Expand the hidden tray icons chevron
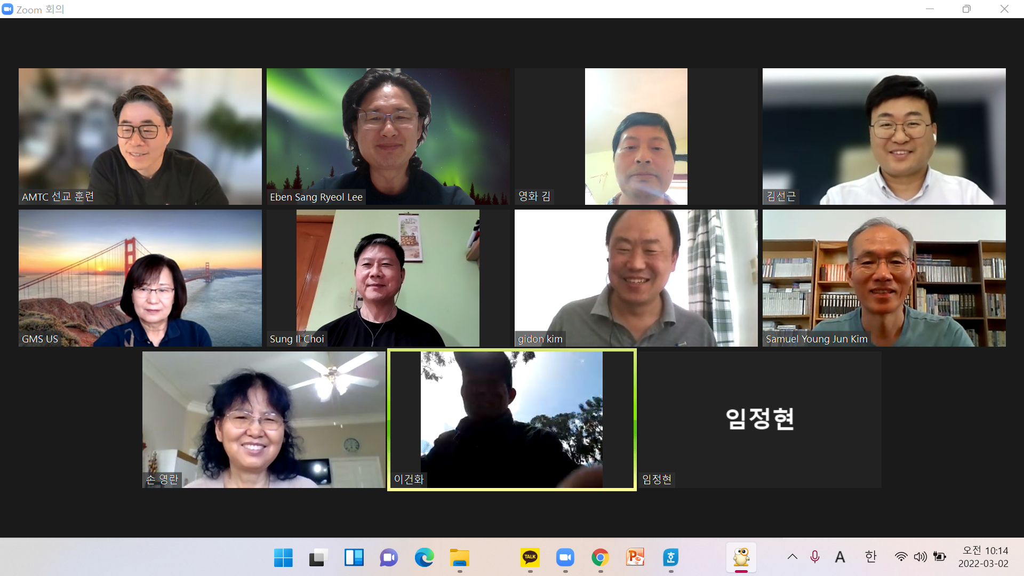The height and width of the screenshot is (576, 1024). pyautogui.click(x=792, y=557)
